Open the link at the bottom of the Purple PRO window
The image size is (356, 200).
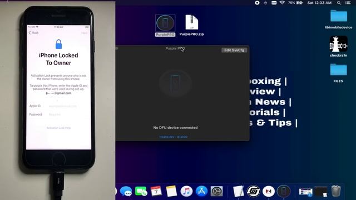tap(174, 137)
